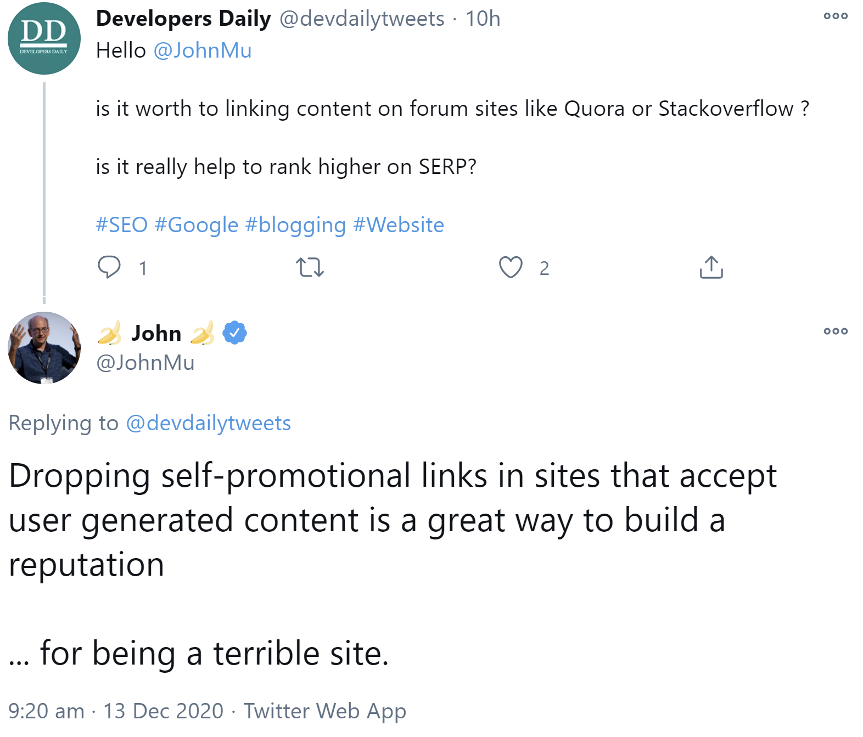Open the #Google hashtag
The height and width of the screenshot is (737, 863).
(x=198, y=224)
